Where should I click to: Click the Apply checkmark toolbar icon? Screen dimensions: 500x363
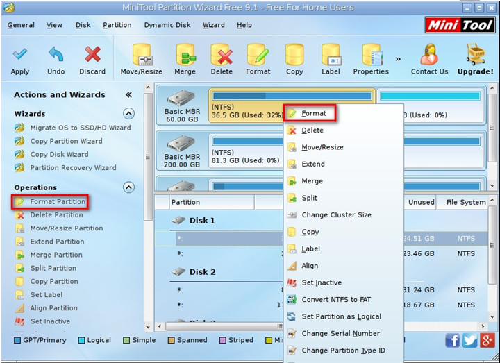coord(19,54)
